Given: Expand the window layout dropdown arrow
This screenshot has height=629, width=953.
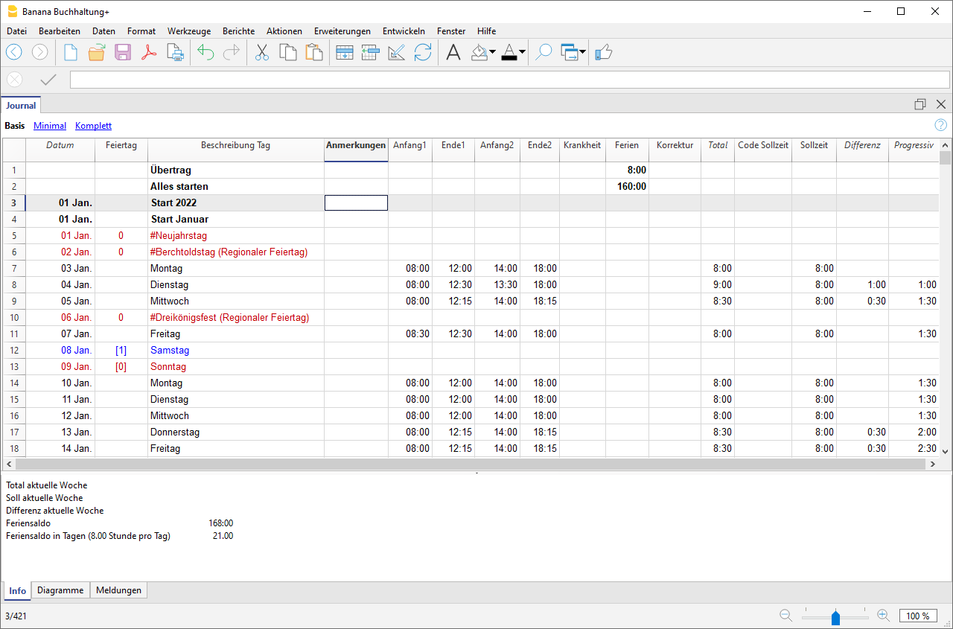Looking at the screenshot, I should [582, 53].
